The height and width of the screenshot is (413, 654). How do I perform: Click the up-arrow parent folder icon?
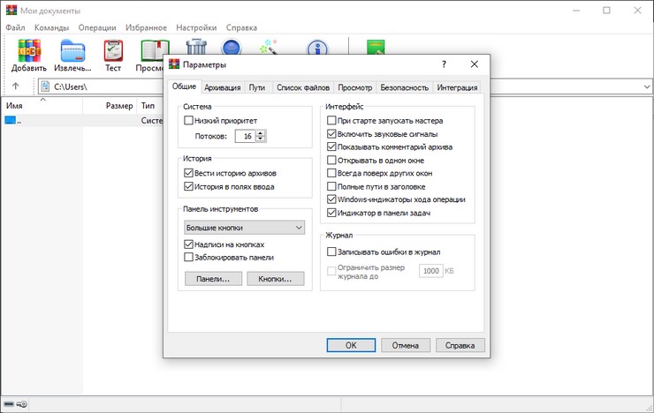16,86
